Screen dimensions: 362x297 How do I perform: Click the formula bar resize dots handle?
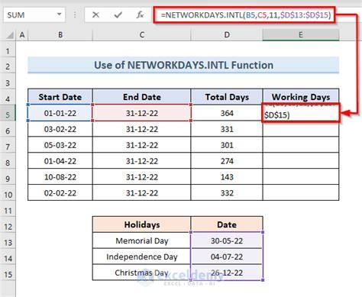[x=75, y=15]
